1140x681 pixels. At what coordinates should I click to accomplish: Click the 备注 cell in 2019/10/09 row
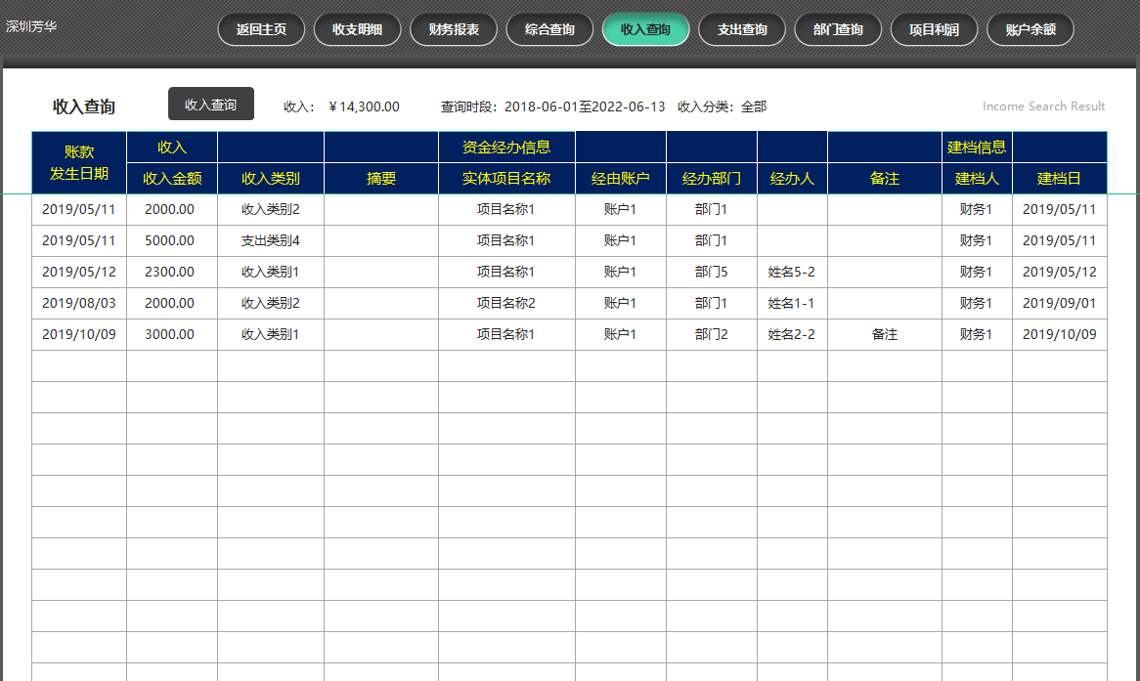click(885, 334)
